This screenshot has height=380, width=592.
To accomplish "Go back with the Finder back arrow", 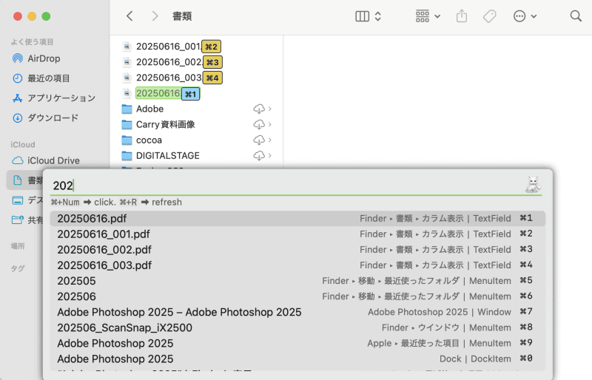I will click(129, 16).
